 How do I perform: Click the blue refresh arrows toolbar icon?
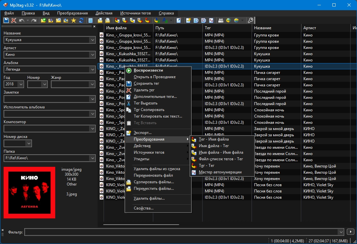pos(81,20)
